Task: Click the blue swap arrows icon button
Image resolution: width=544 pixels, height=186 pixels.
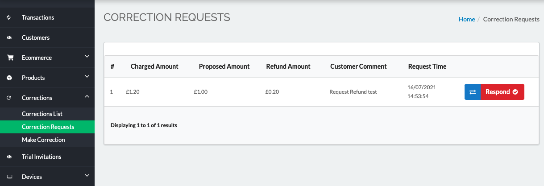Action: [473, 92]
